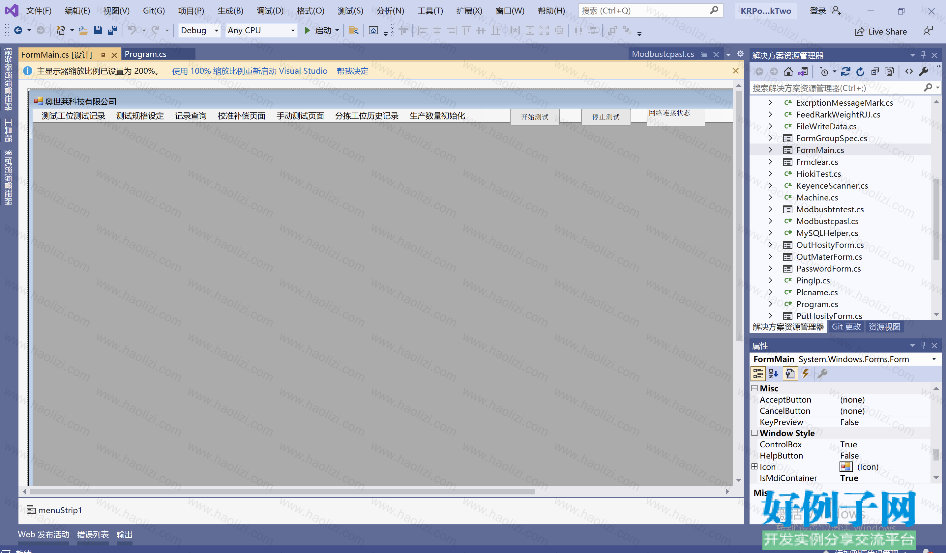Expand the FormMain.cs tree node
946x553 pixels.
pos(770,150)
